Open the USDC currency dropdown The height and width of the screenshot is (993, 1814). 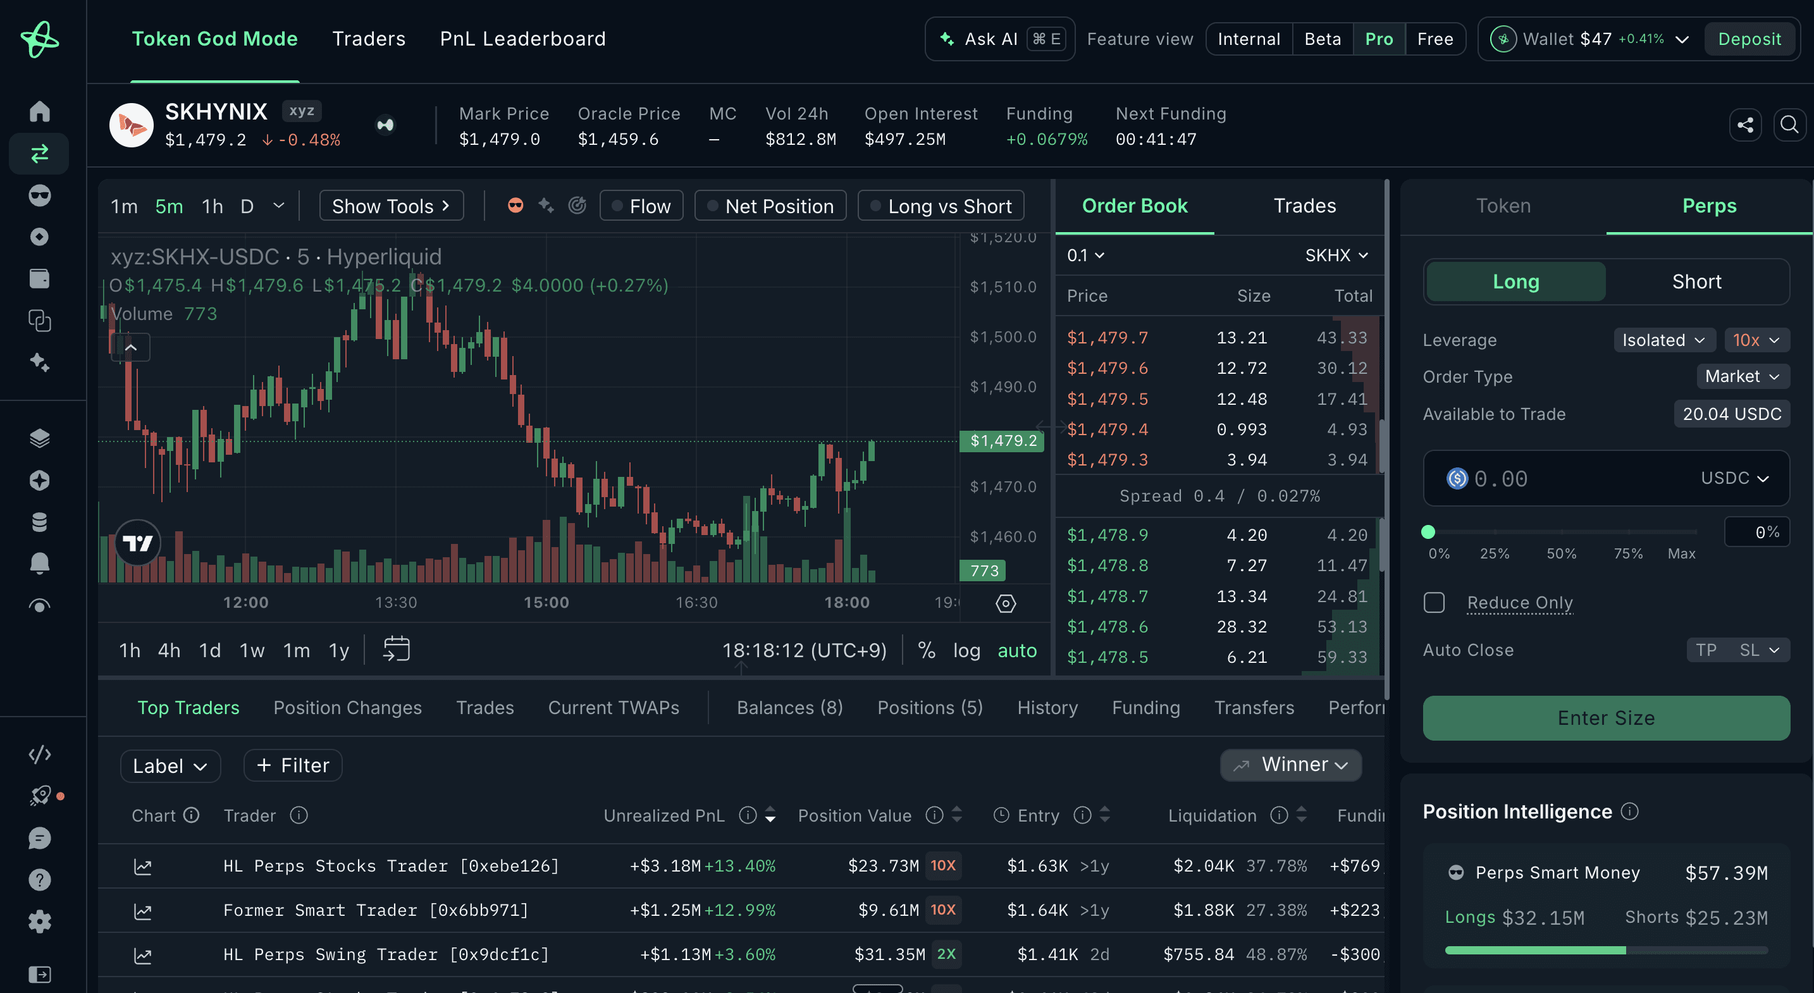click(1734, 478)
